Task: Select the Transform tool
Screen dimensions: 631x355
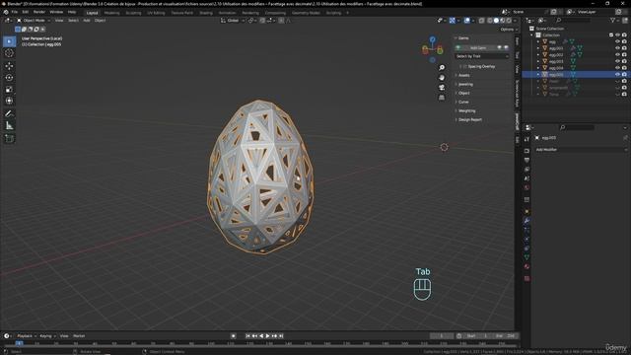Action: tap(9, 101)
